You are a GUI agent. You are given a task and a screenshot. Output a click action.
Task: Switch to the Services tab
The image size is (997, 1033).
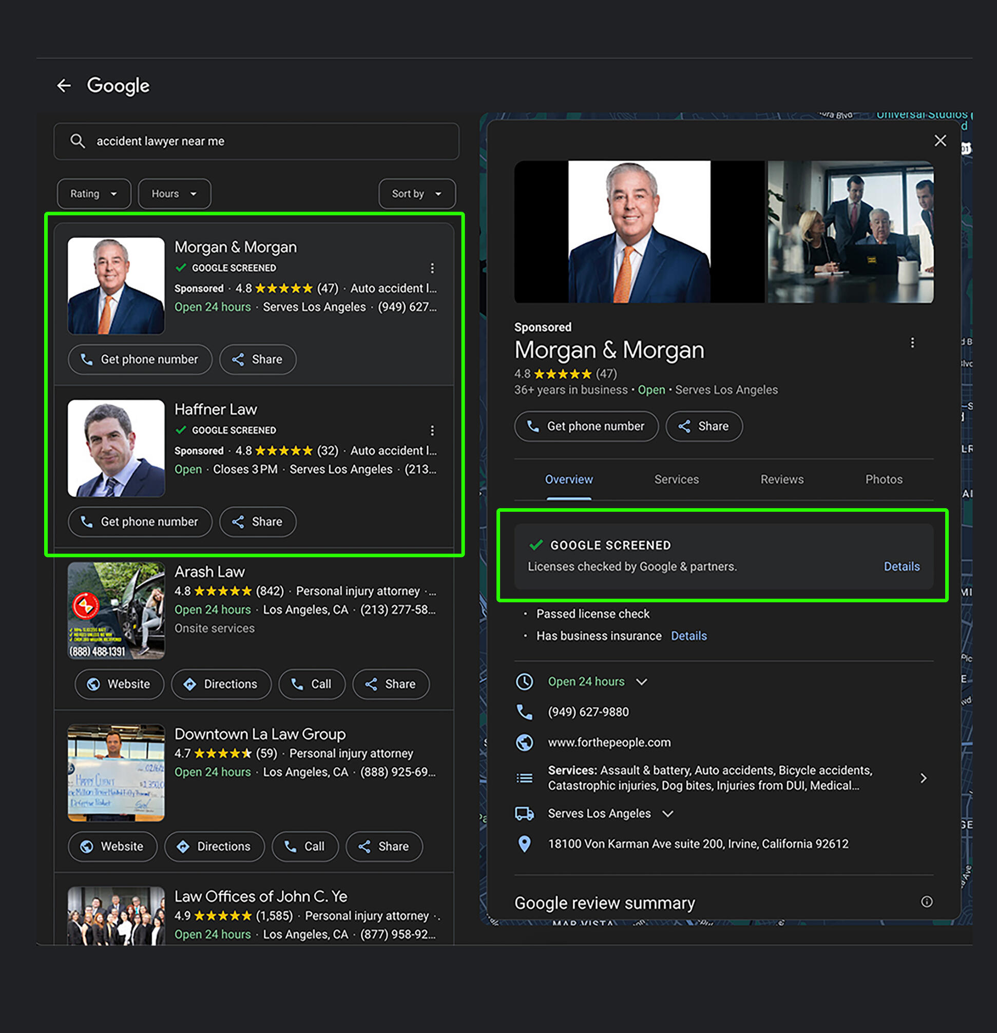point(677,479)
